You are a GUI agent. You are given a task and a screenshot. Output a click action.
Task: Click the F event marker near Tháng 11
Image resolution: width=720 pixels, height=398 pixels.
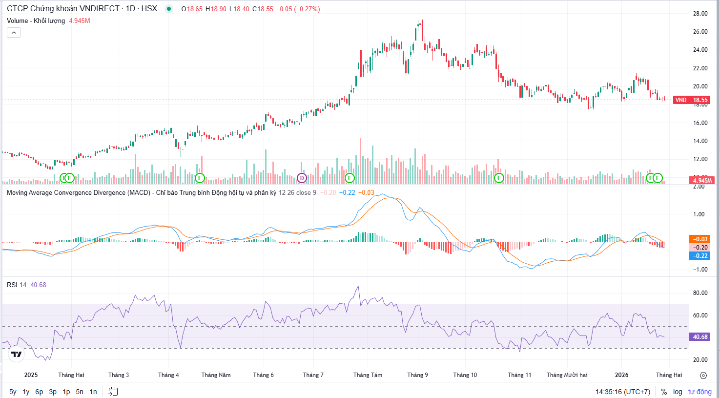click(x=498, y=178)
